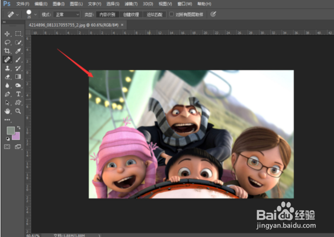
Task: Open the blending Mode dropdown
Action: coord(66,14)
